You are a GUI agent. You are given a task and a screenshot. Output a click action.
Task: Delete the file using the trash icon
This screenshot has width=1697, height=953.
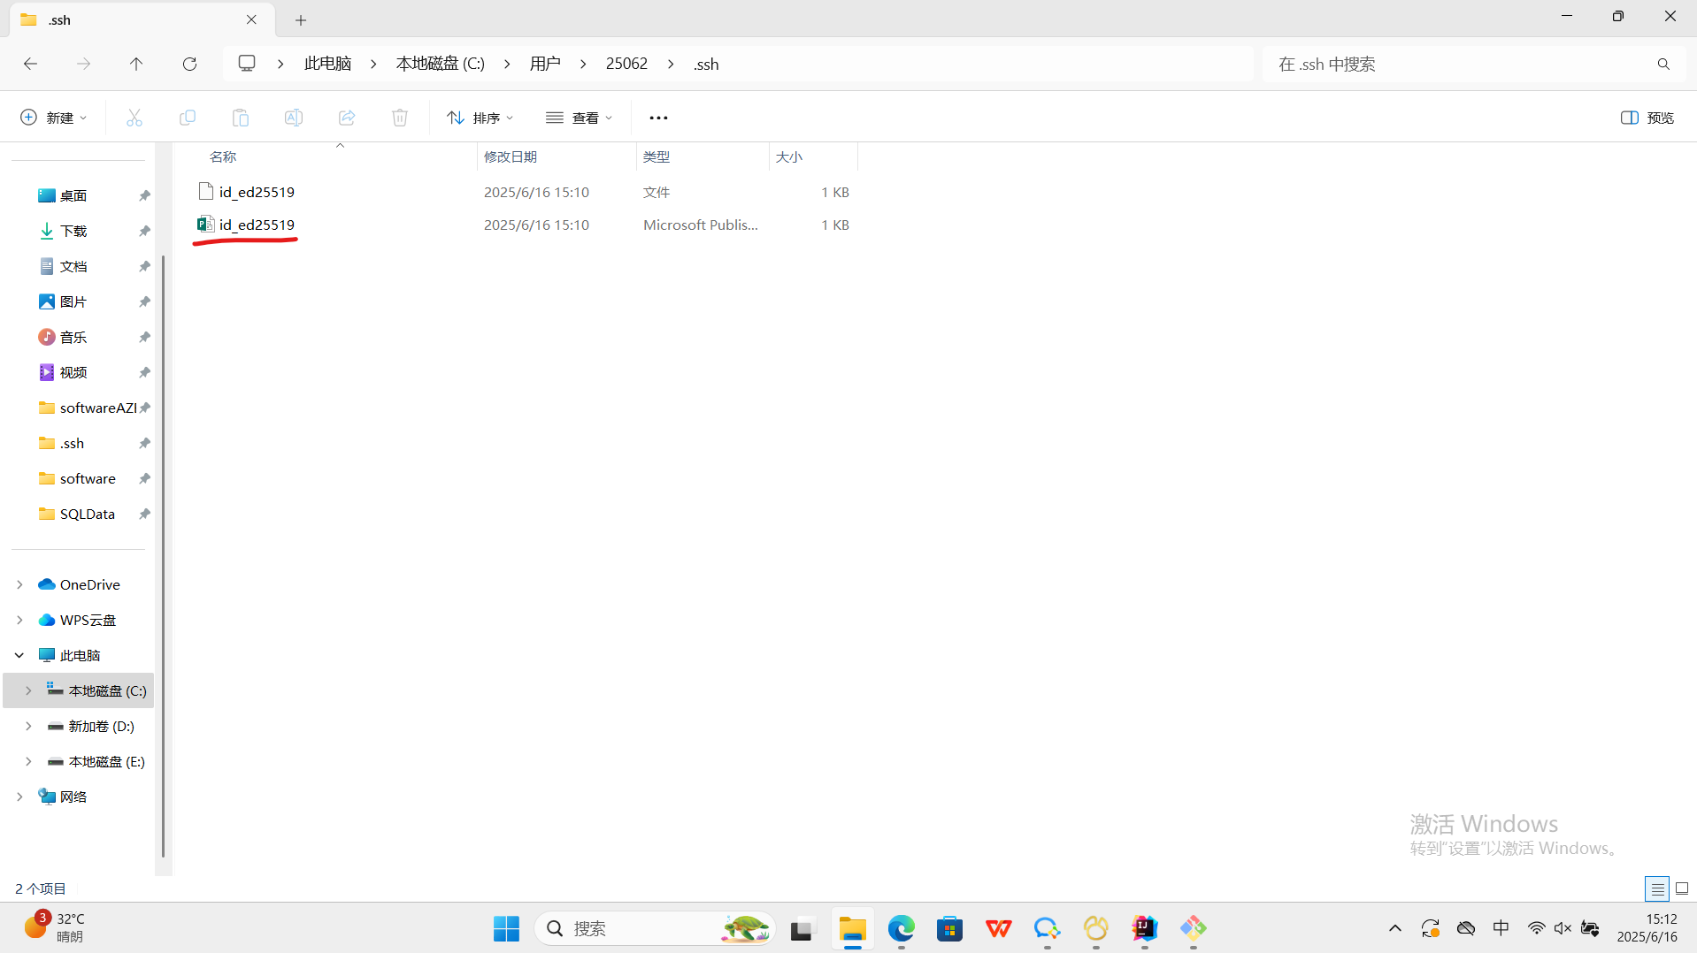pos(399,117)
